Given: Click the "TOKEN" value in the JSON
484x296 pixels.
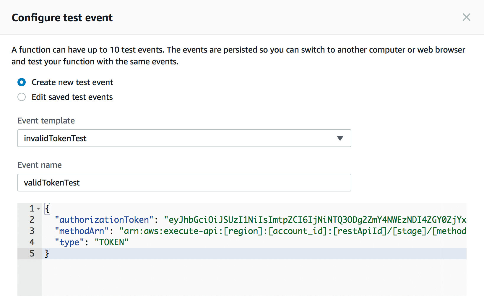Looking at the screenshot, I should click(111, 242).
